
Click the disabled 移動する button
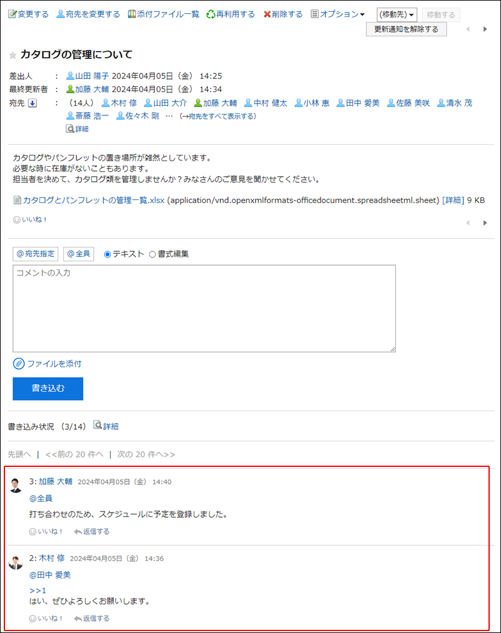441,14
